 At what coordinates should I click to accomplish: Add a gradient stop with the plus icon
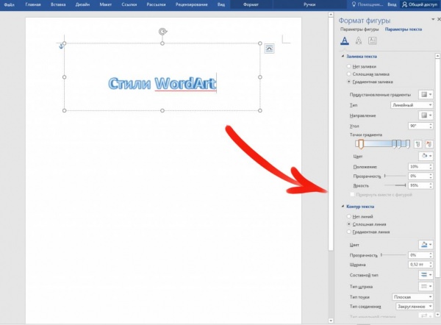[417, 144]
